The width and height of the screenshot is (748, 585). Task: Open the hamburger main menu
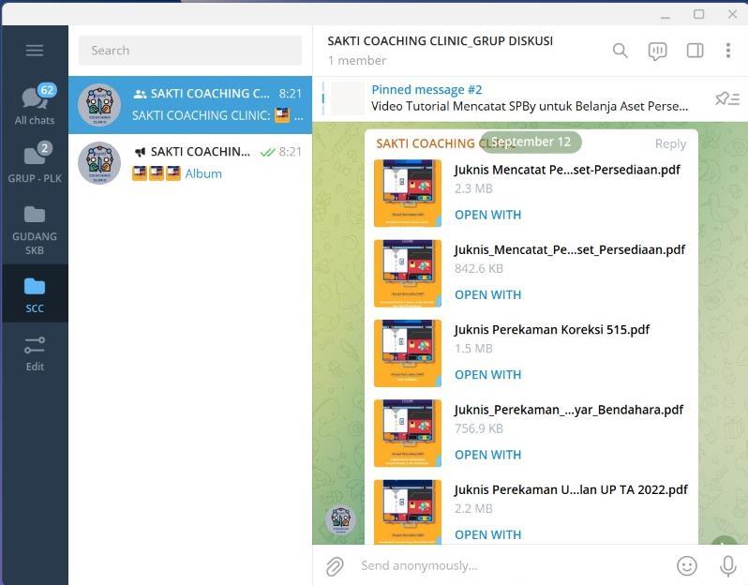(35, 50)
